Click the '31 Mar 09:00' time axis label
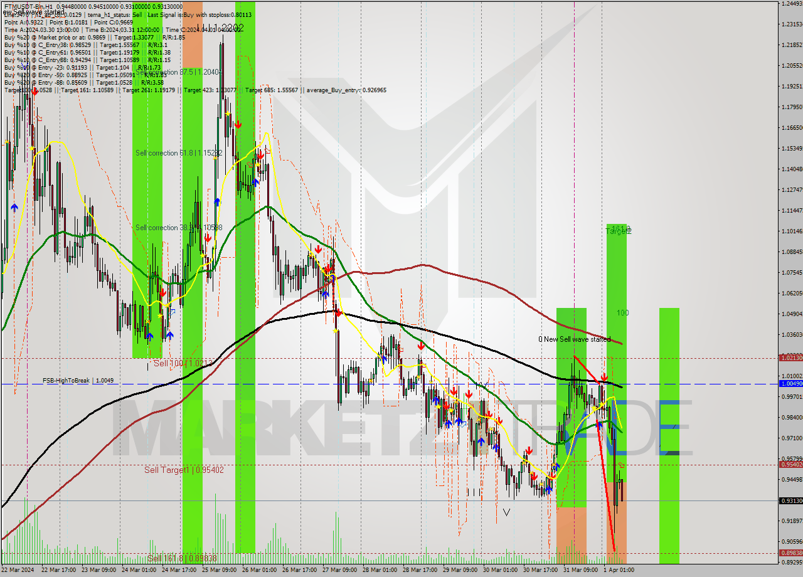Image resolution: width=803 pixels, height=577 pixels. point(582,570)
